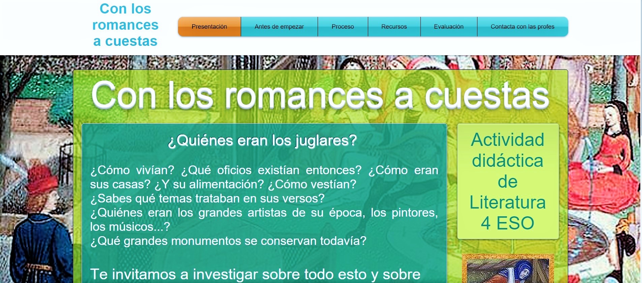Image resolution: width=642 pixels, height=283 pixels.
Task: Open Contacta con las profes page
Action: coord(523,27)
